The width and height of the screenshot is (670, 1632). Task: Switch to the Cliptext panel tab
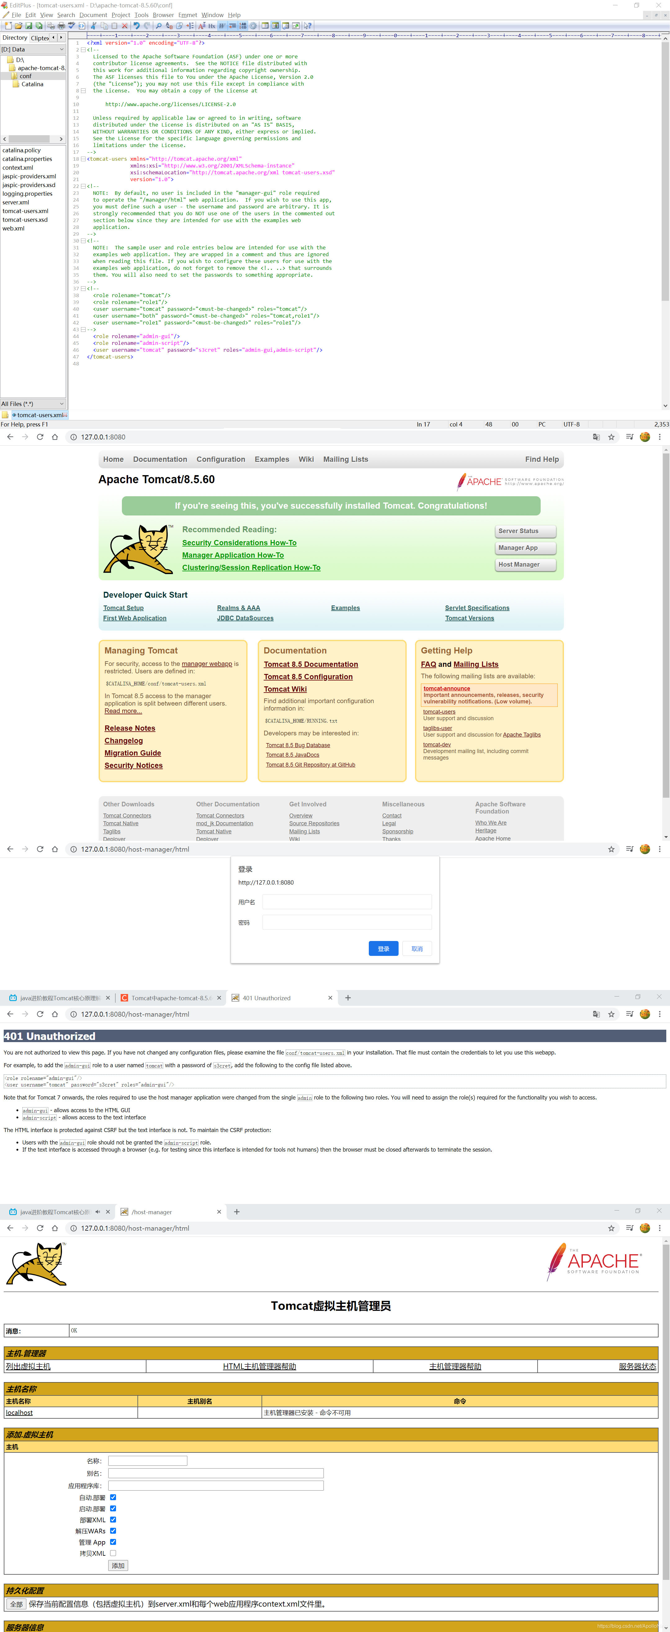click(39, 38)
